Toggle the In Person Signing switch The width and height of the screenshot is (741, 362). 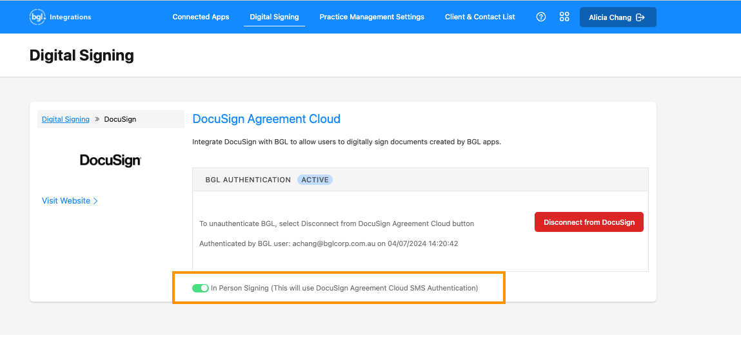pyautogui.click(x=201, y=288)
